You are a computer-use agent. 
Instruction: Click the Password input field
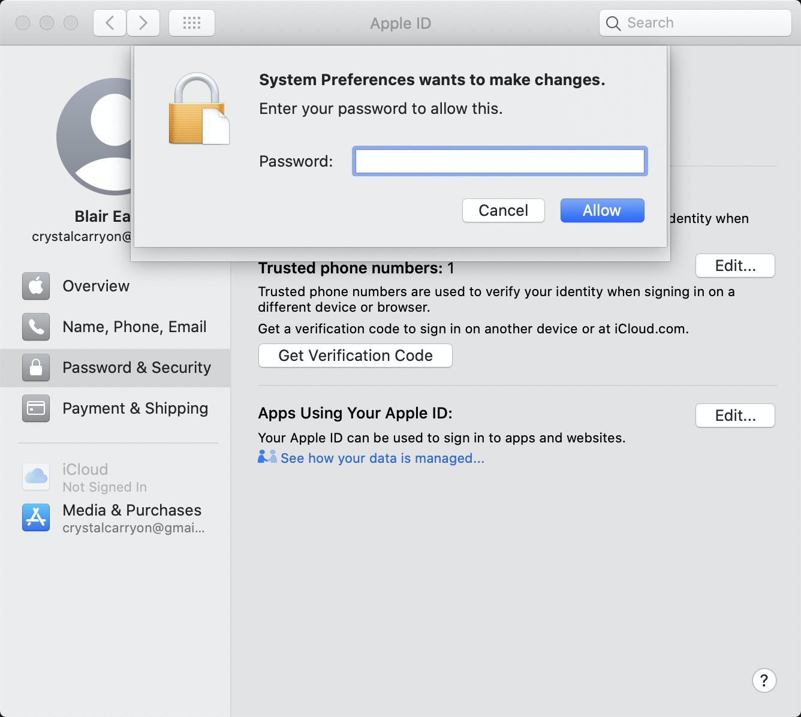(x=500, y=161)
